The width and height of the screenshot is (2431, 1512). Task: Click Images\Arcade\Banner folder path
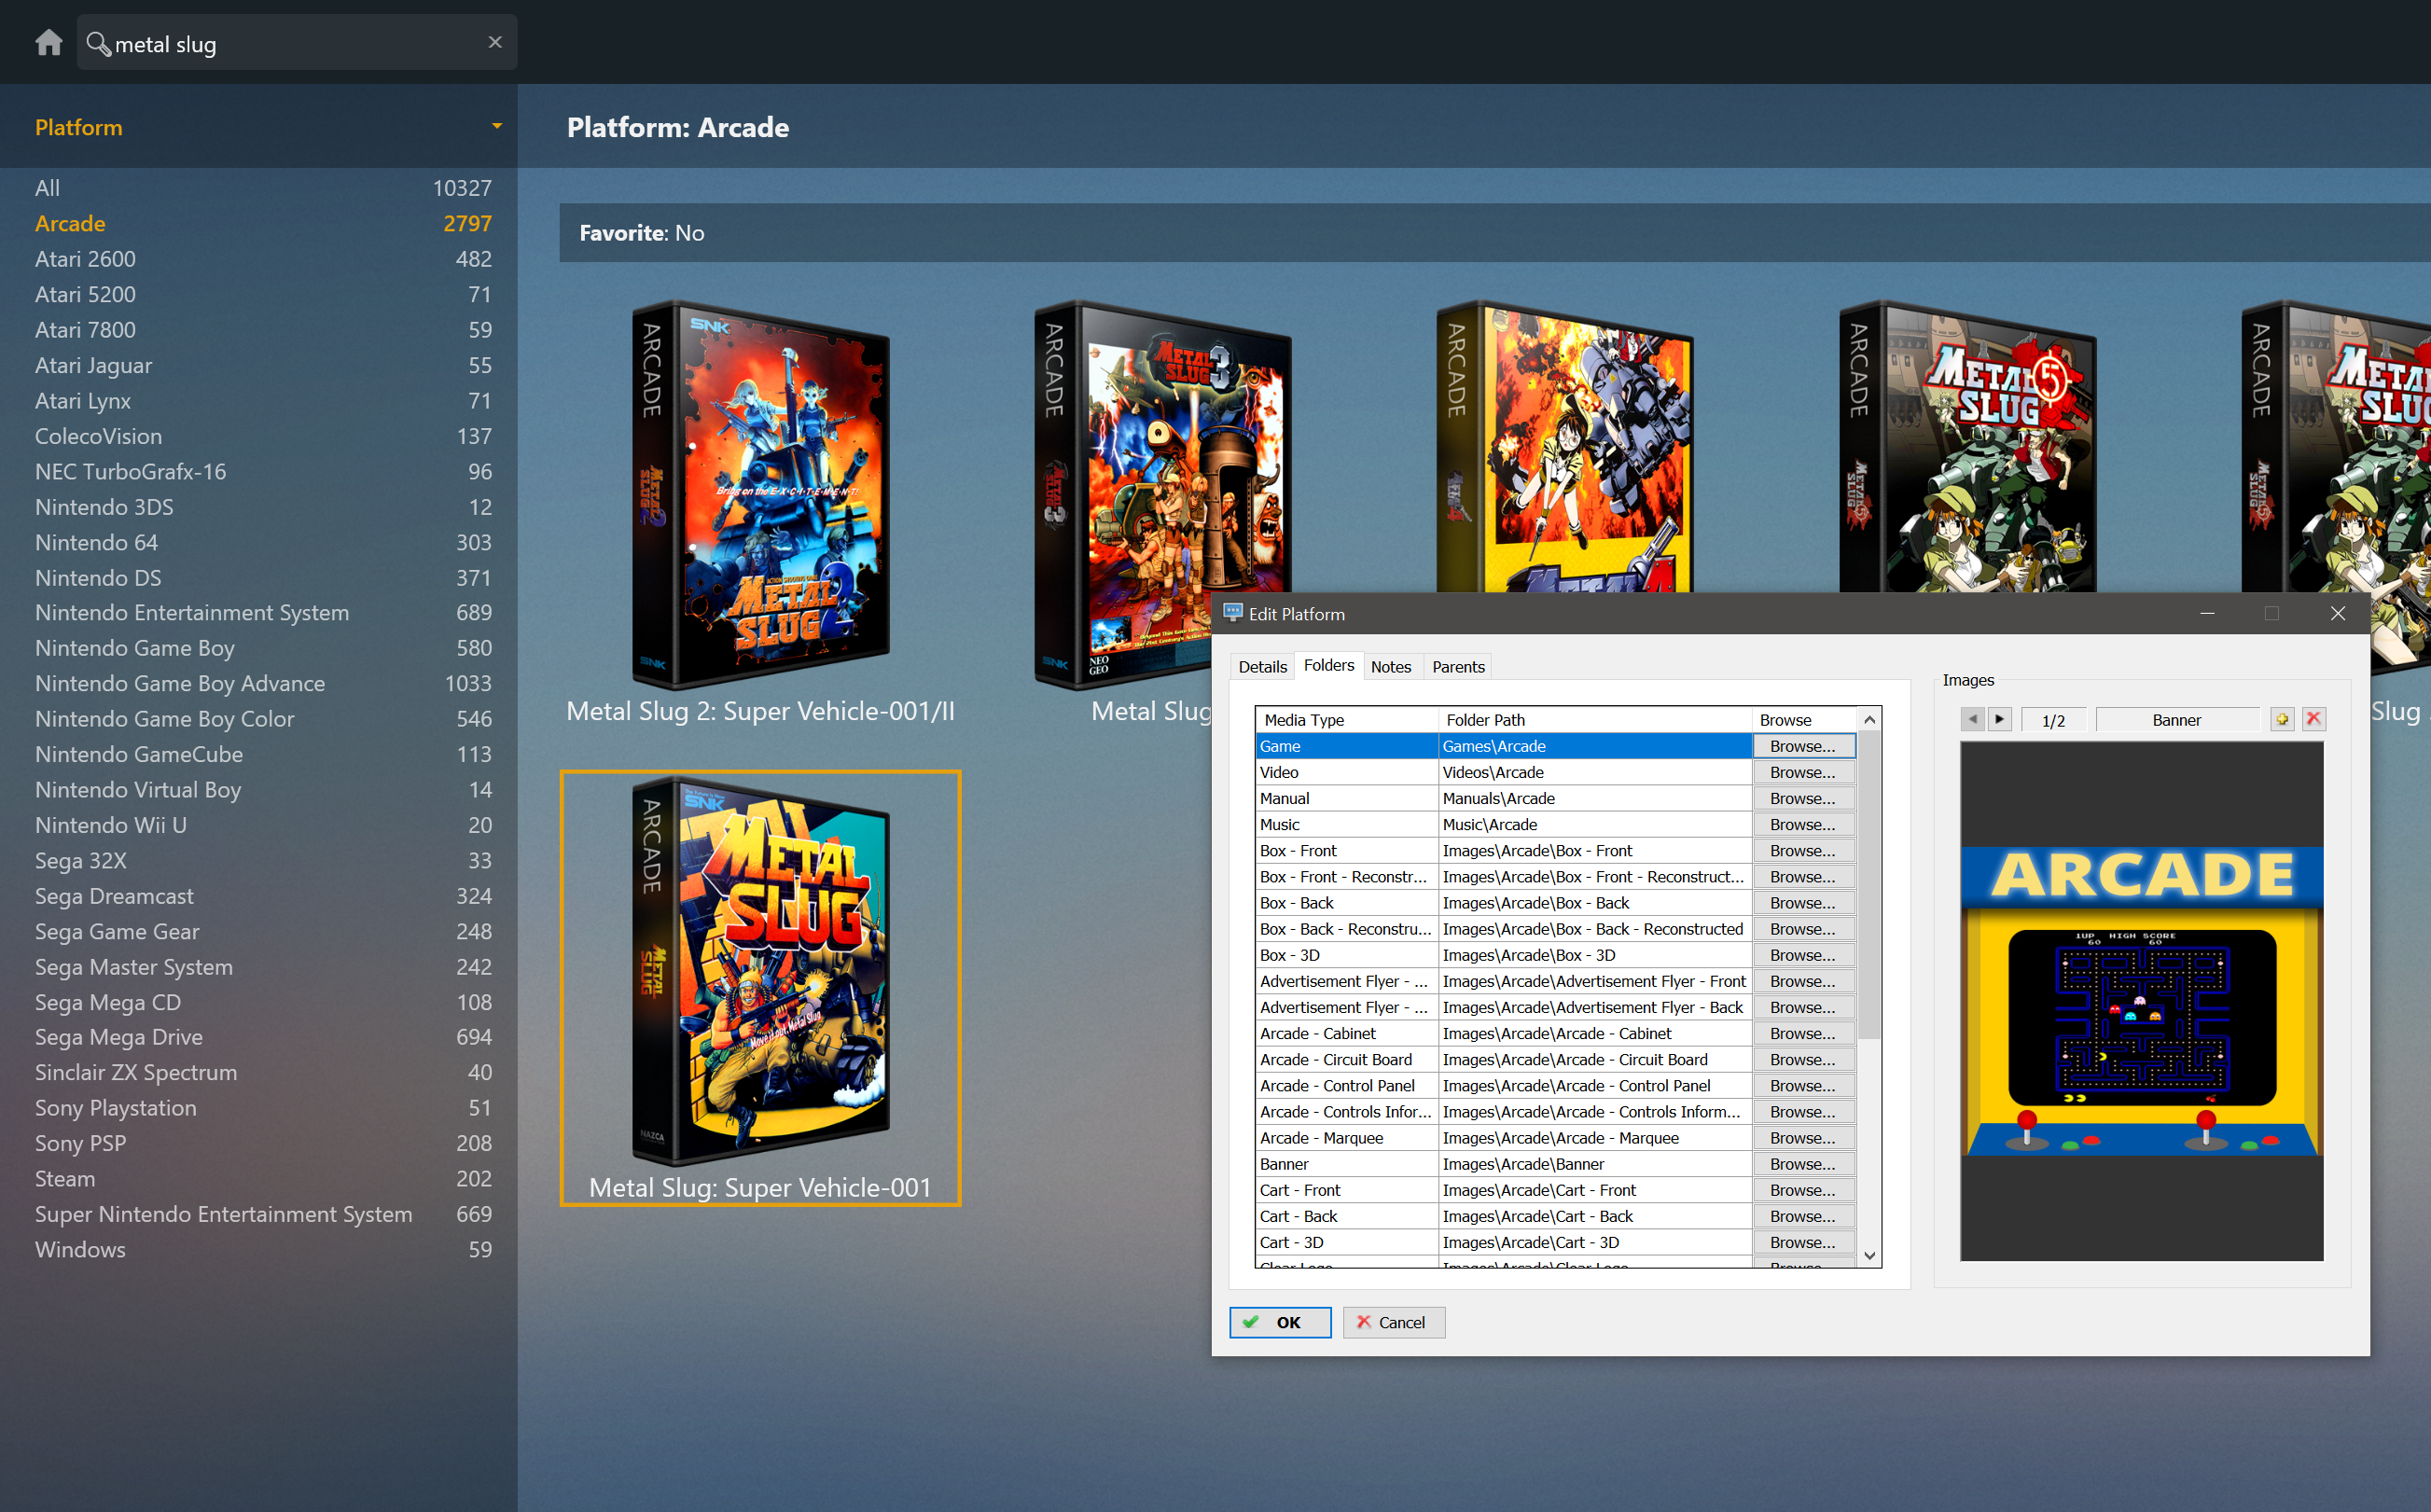(x=1594, y=1164)
